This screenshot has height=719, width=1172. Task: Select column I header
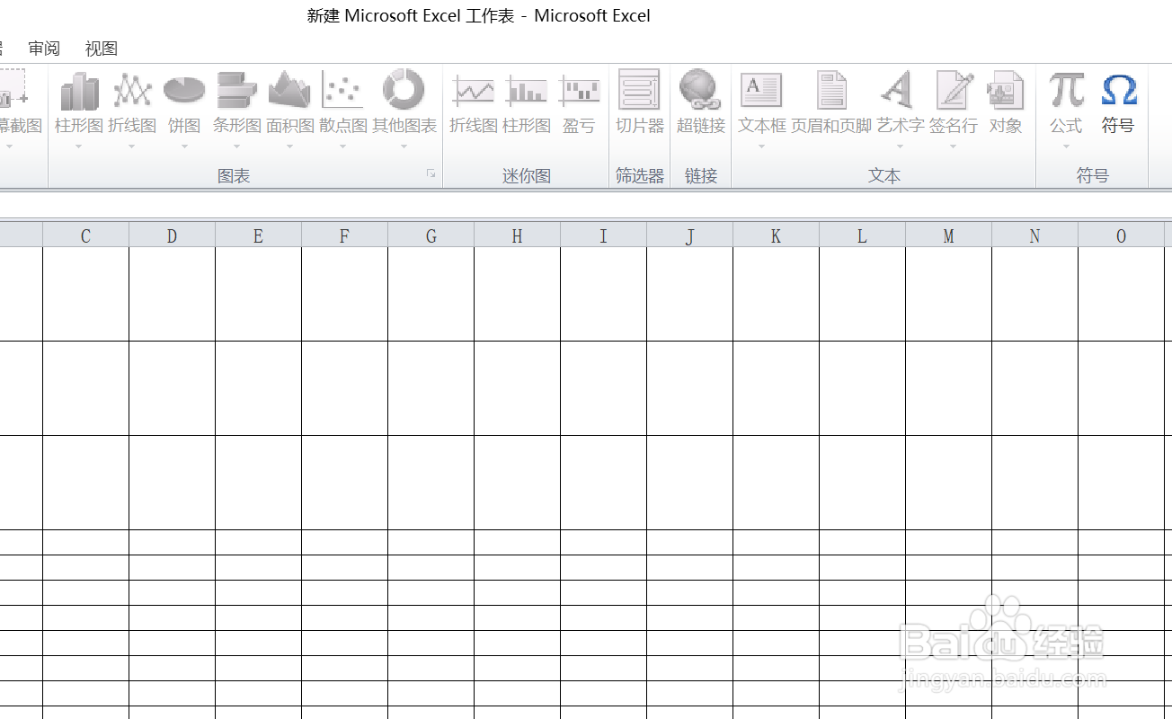604,235
